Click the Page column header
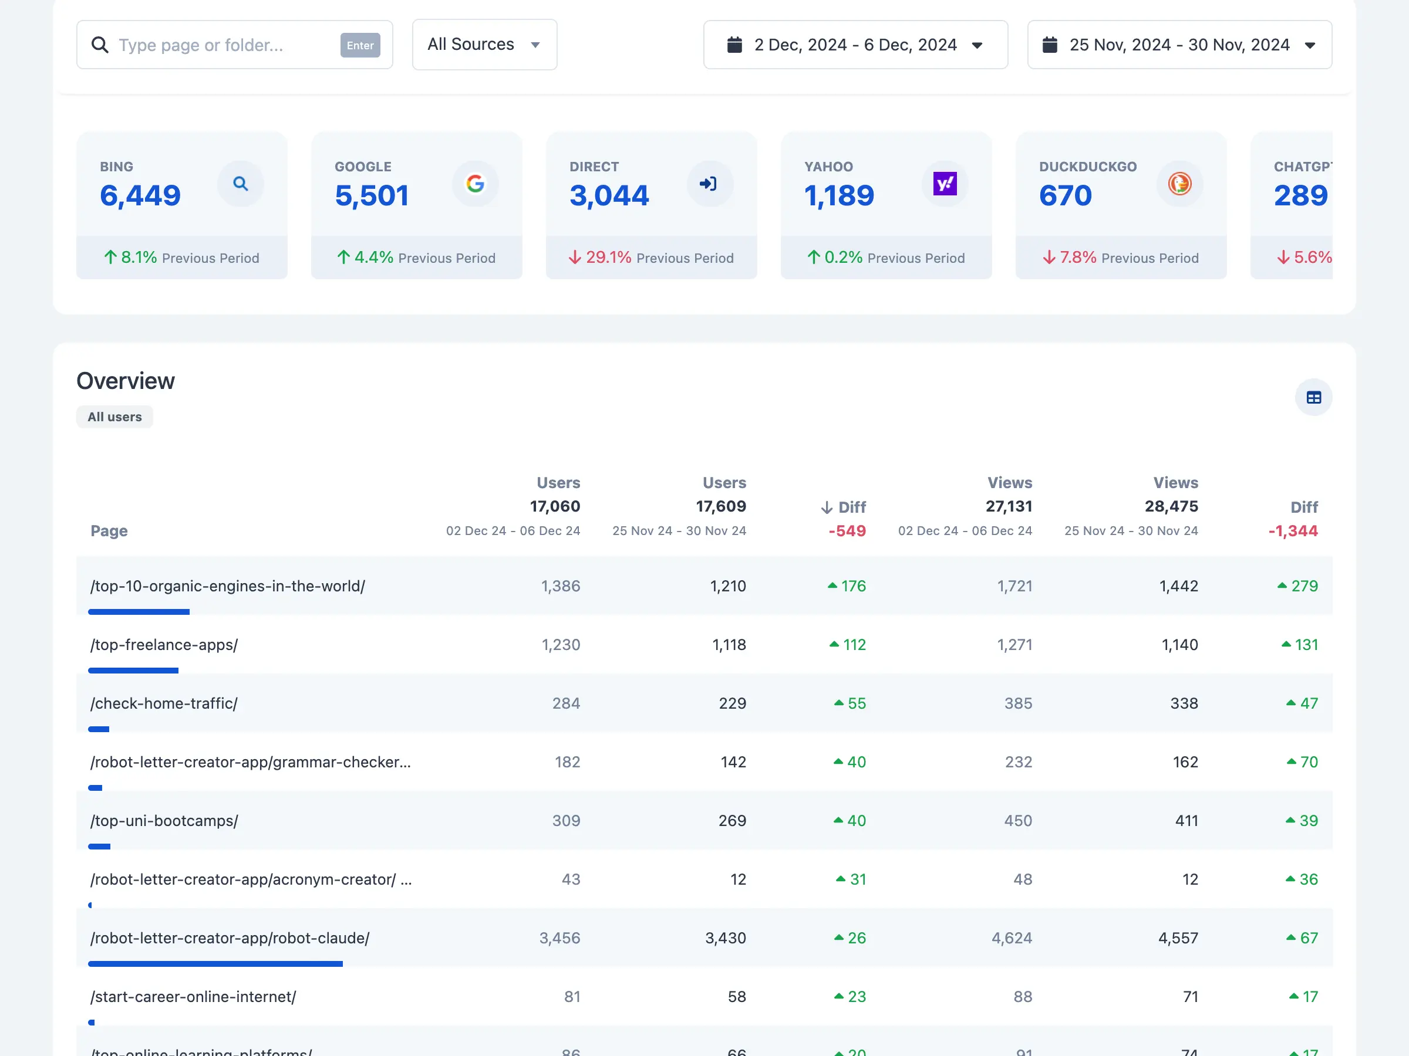 tap(109, 531)
